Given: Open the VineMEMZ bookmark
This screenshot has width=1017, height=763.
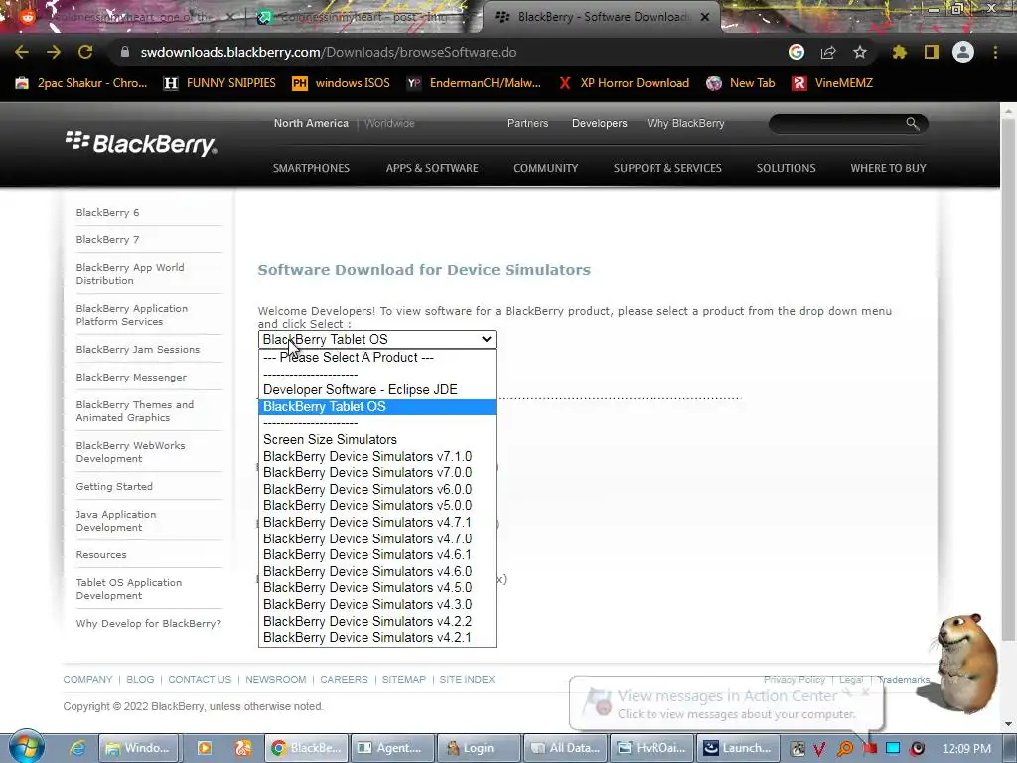Looking at the screenshot, I should tap(832, 83).
